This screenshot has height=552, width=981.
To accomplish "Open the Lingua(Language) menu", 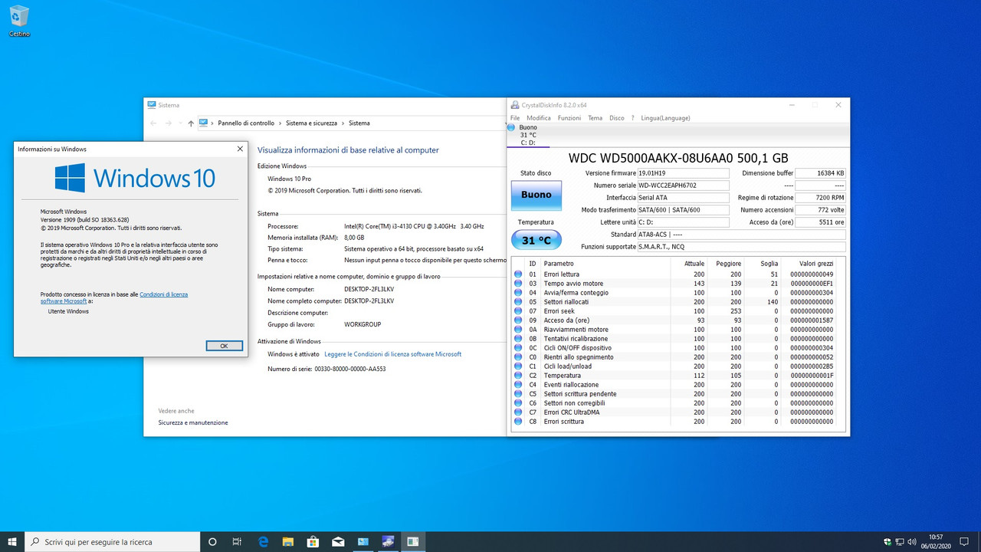I will (x=665, y=118).
